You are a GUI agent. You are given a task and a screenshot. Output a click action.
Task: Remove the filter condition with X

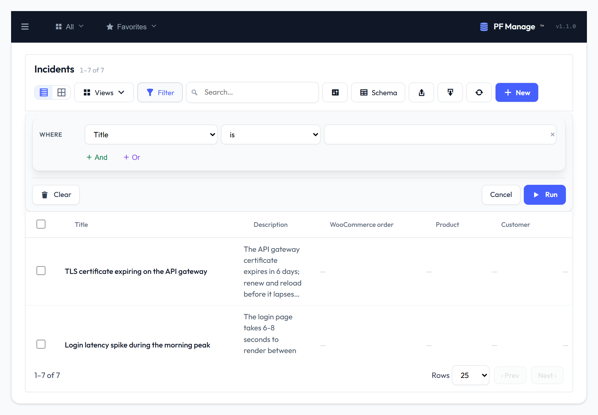click(x=552, y=134)
